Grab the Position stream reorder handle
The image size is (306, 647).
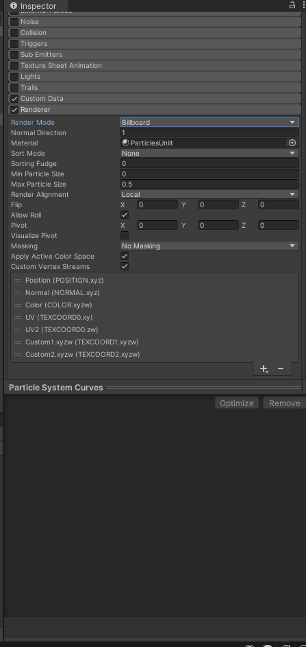tap(18, 280)
